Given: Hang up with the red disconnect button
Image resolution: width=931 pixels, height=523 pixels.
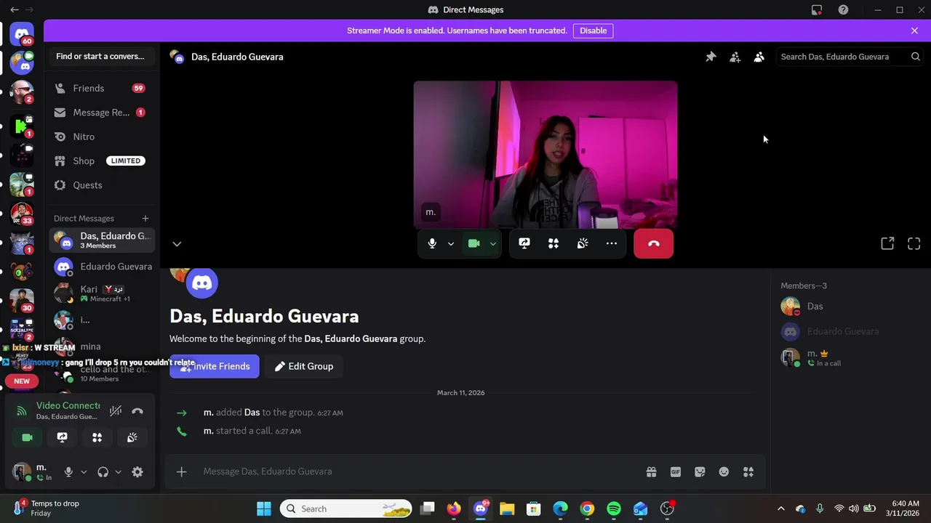Looking at the screenshot, I should click(x=653, y=244).
